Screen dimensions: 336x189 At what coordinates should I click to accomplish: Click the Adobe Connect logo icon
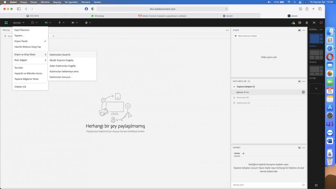tap(6, 22)
